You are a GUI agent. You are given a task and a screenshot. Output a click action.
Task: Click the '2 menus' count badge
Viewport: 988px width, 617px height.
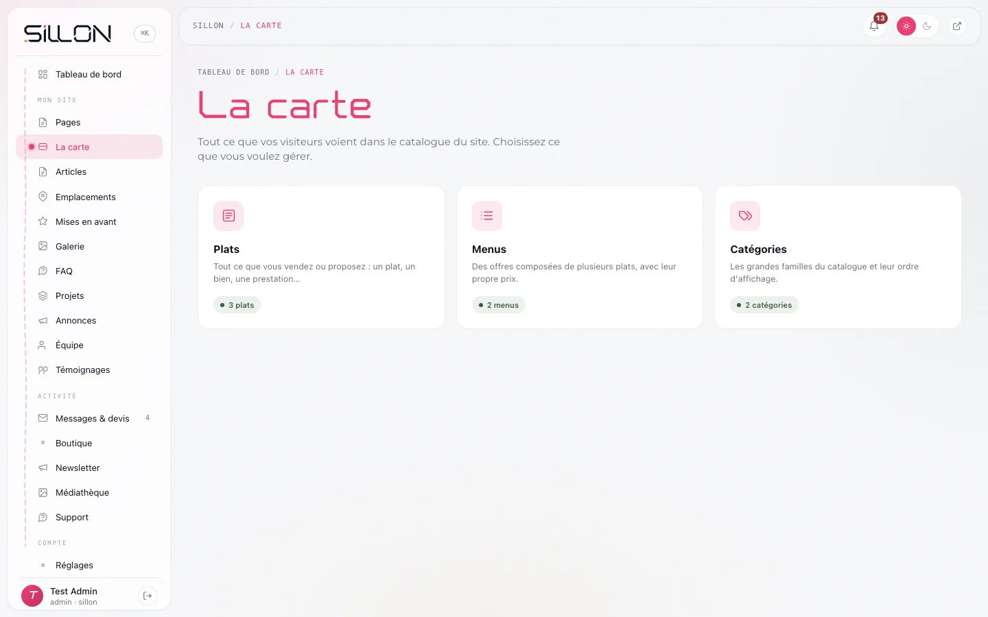point(499,305)
